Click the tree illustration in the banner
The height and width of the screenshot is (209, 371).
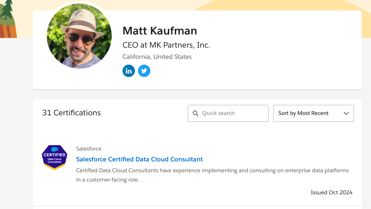click(7, 10)
